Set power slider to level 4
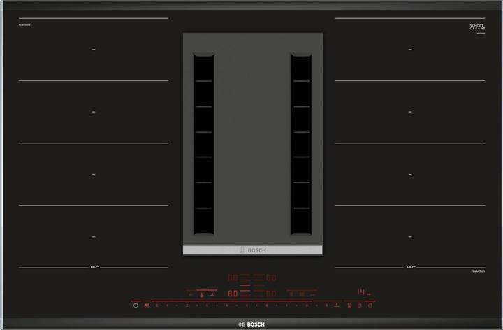Screen dimensions: 503x330 click(x=226, y=306)
